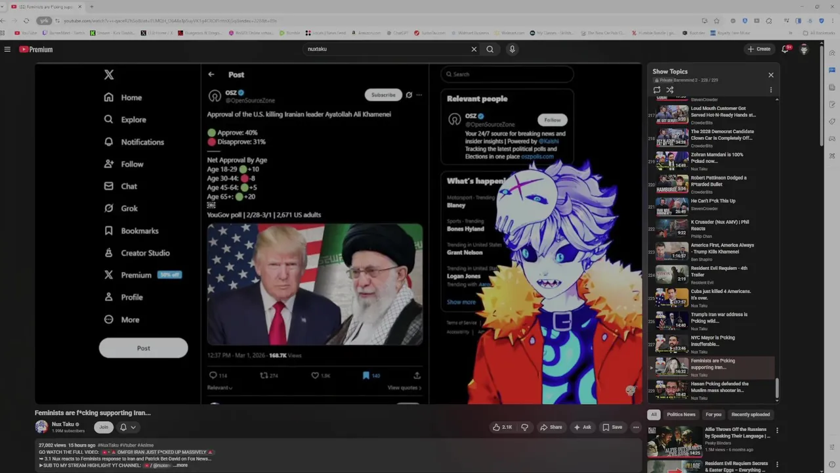Image resolution: width=840 pixels, height=473 pixels.
Task: Close the playlist panel
Action: tap(771, 75)
